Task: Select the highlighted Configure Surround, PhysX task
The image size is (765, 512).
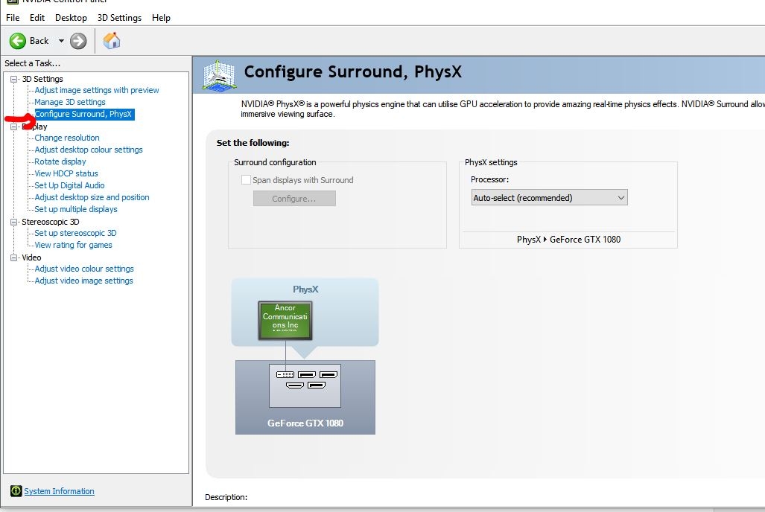Action: 83,114
